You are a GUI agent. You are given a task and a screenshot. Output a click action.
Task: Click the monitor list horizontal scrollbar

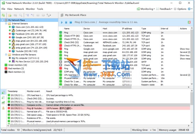pos(96,87)
